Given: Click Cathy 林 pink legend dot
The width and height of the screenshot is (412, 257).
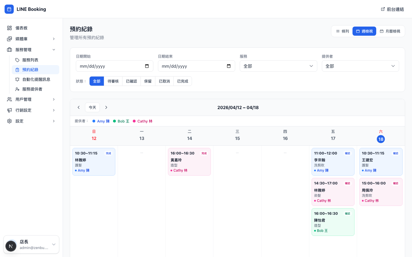Looking at the screenshot, I should [134, 121].
